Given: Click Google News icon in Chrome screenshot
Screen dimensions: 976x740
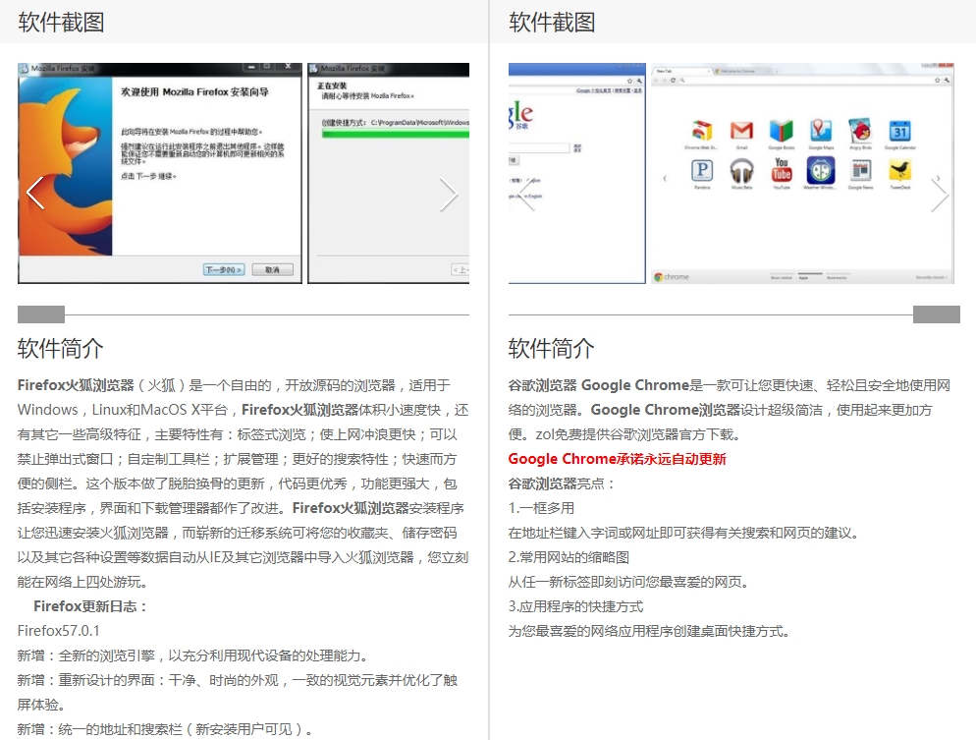Looking at the screenshot, I should (x=860, y=170).
